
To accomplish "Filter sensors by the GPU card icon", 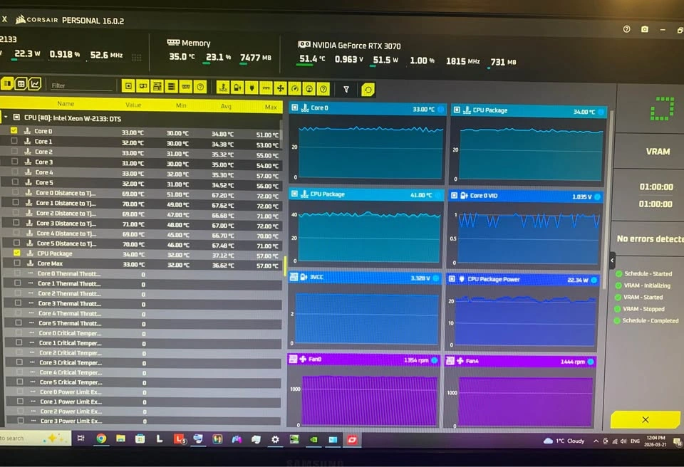I will [x=142, y=86].
